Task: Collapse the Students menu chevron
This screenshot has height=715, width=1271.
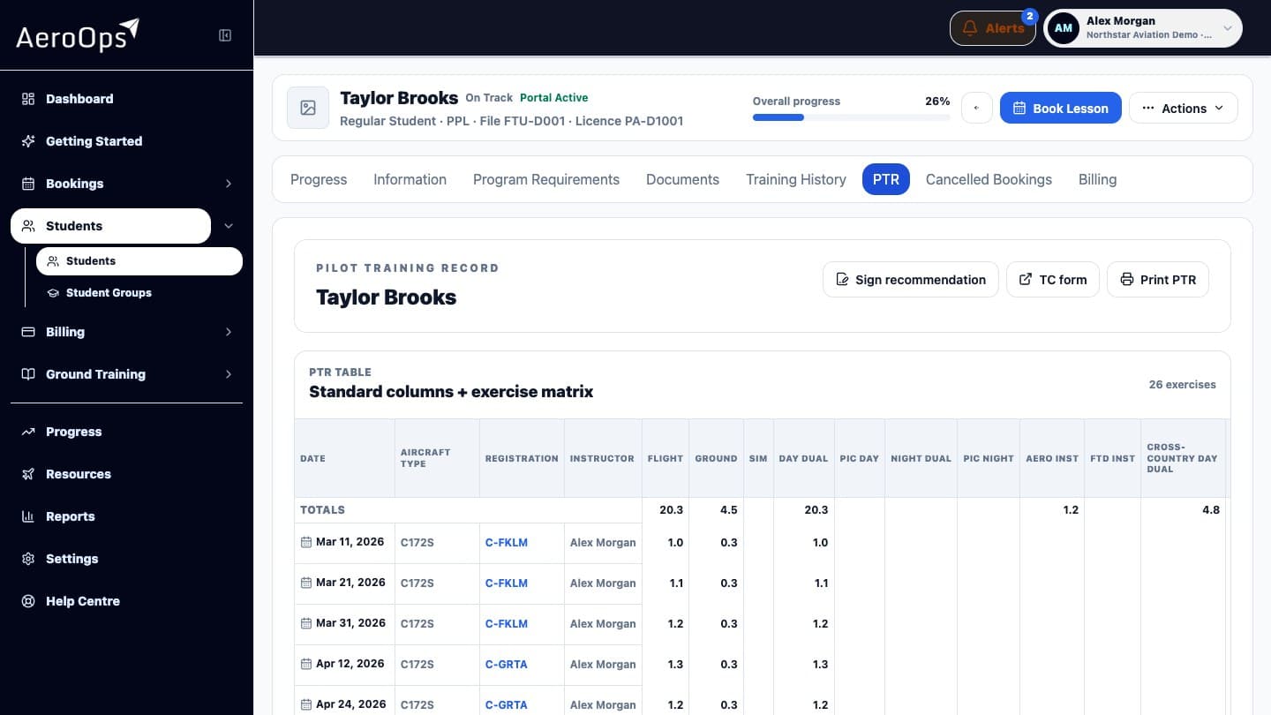Action: coord(229,226)
